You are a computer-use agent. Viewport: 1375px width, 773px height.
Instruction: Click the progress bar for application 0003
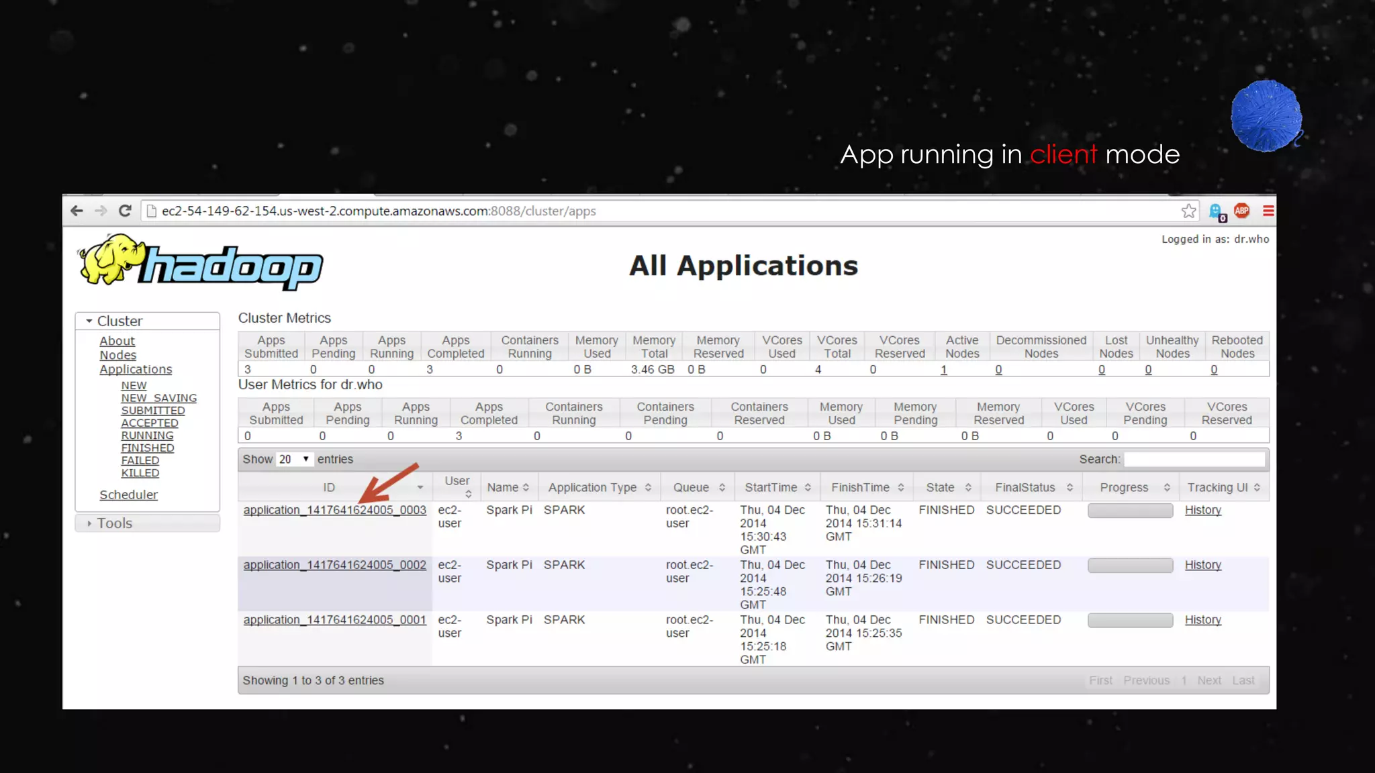pyautogui.click(x=1130, y=511)
